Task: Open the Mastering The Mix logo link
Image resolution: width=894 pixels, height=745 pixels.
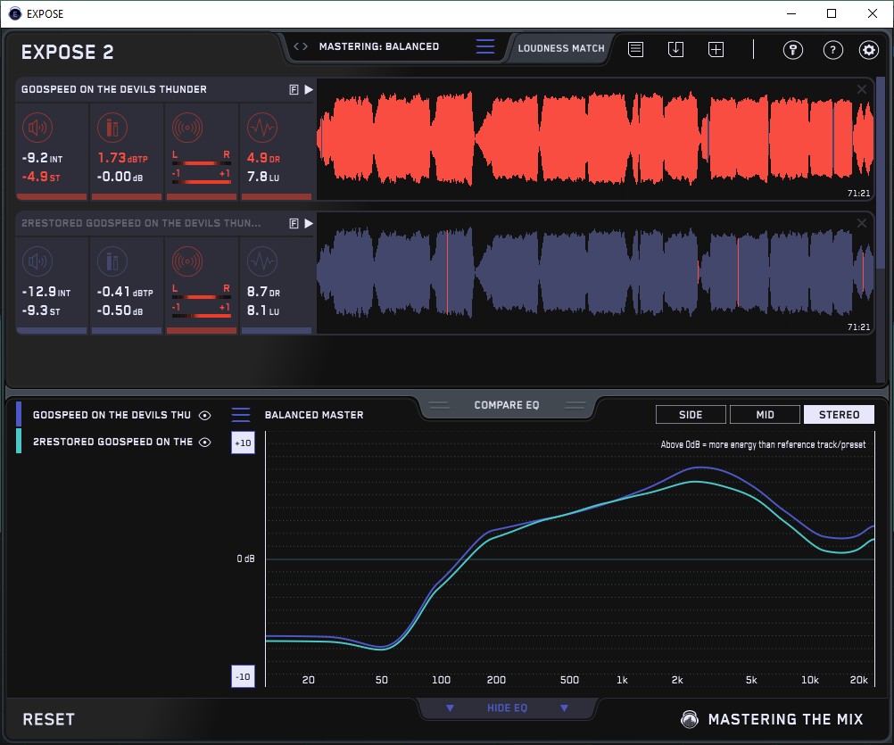Action: pyautogui.click(x=772, y=719)
